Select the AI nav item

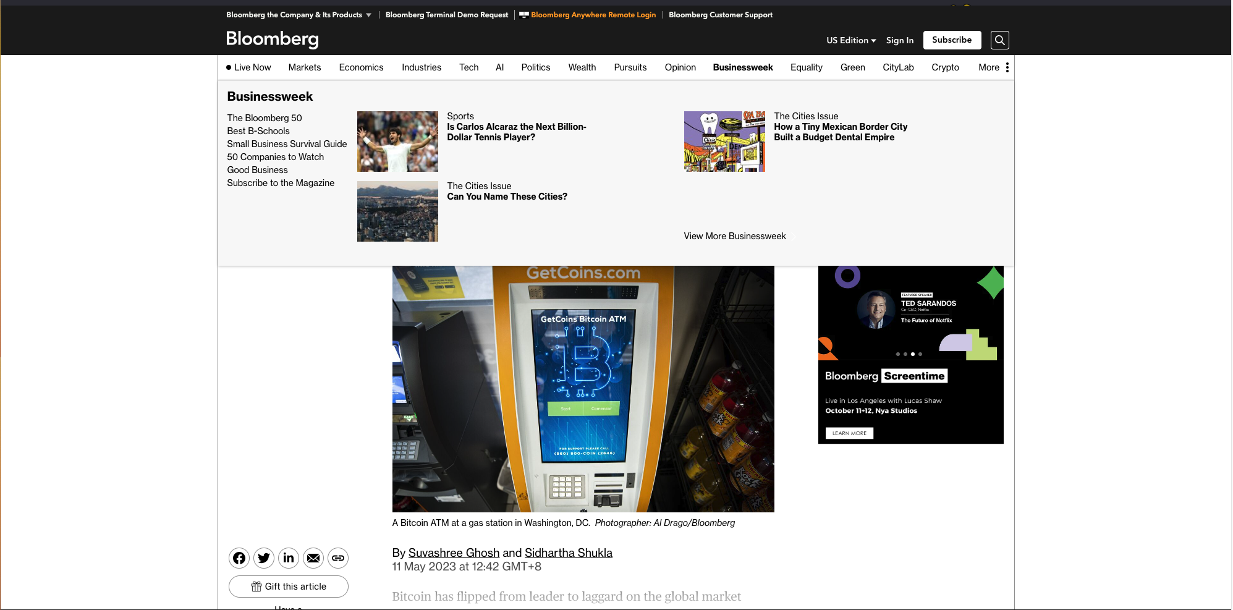500,67
